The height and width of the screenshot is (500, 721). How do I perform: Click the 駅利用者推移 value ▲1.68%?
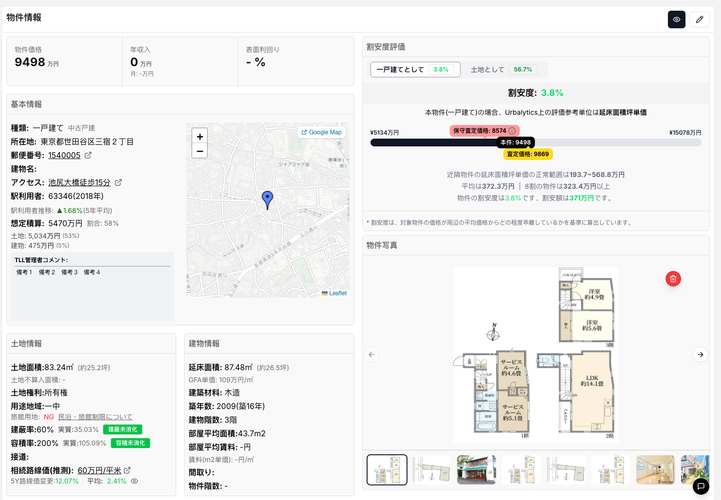point(70,211)
